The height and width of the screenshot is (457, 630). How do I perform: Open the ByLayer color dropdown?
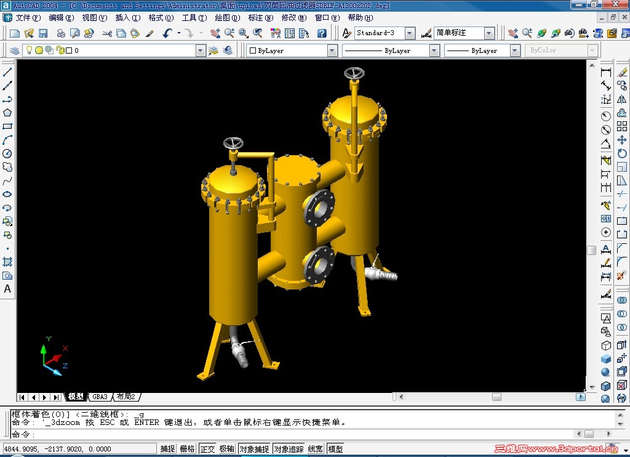332,51
